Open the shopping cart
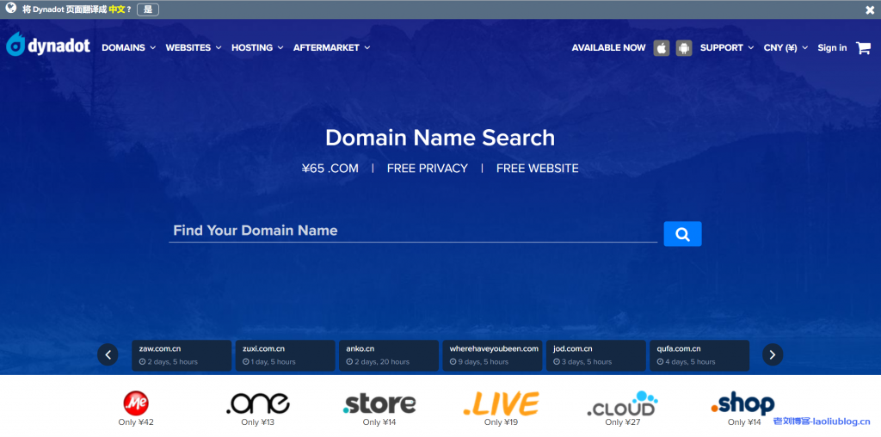Image resolution: width=881 pixels, height=437 pixels. point(863,48)
